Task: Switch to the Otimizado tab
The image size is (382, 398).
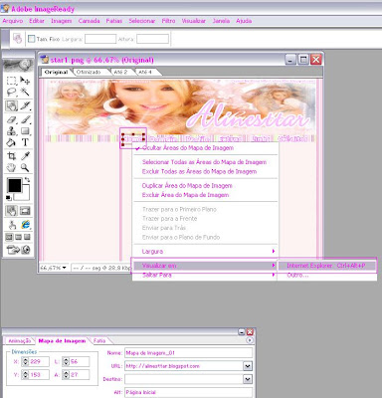Action: pos(89,72)
